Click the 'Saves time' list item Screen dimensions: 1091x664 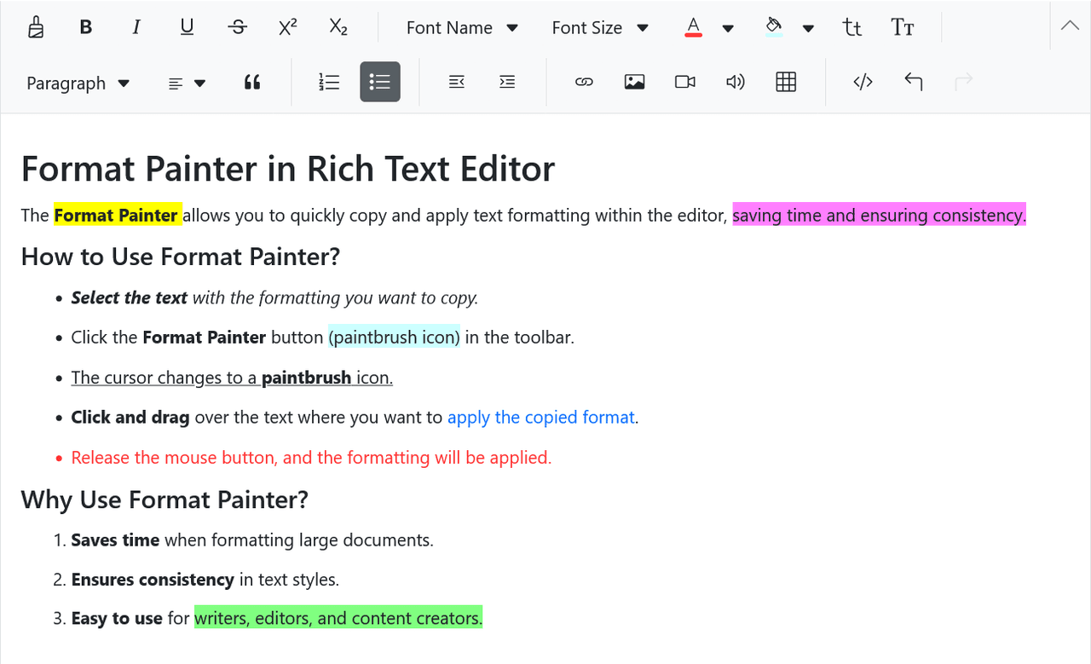pyautogui.click(x=252, y=540)
